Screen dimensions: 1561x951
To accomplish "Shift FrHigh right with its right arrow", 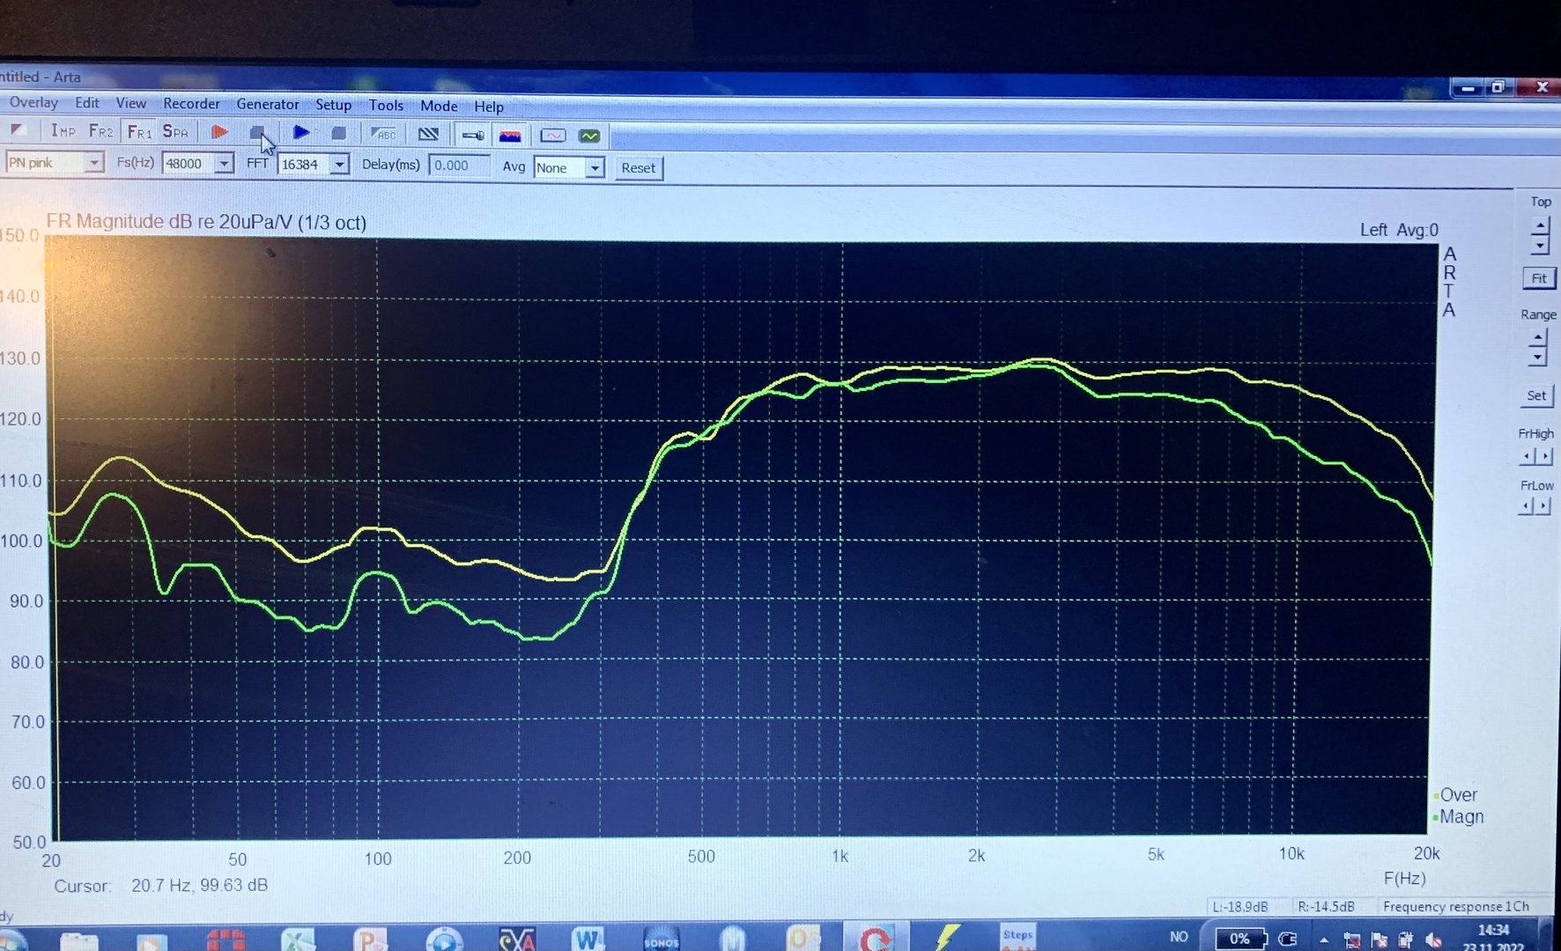I will 1543,455.
